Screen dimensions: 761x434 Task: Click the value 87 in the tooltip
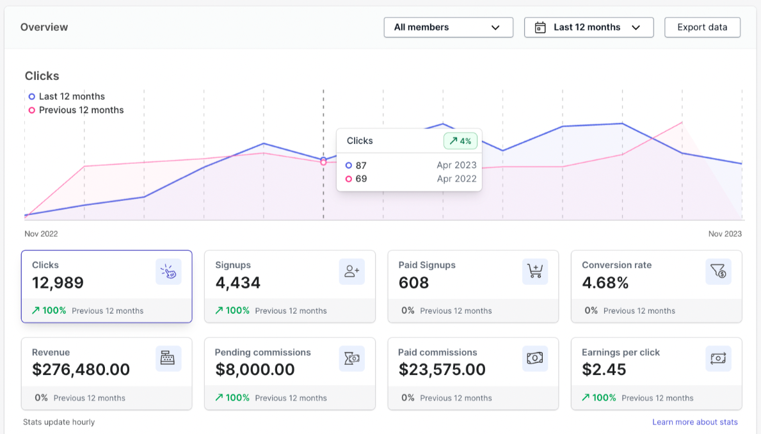361,166
